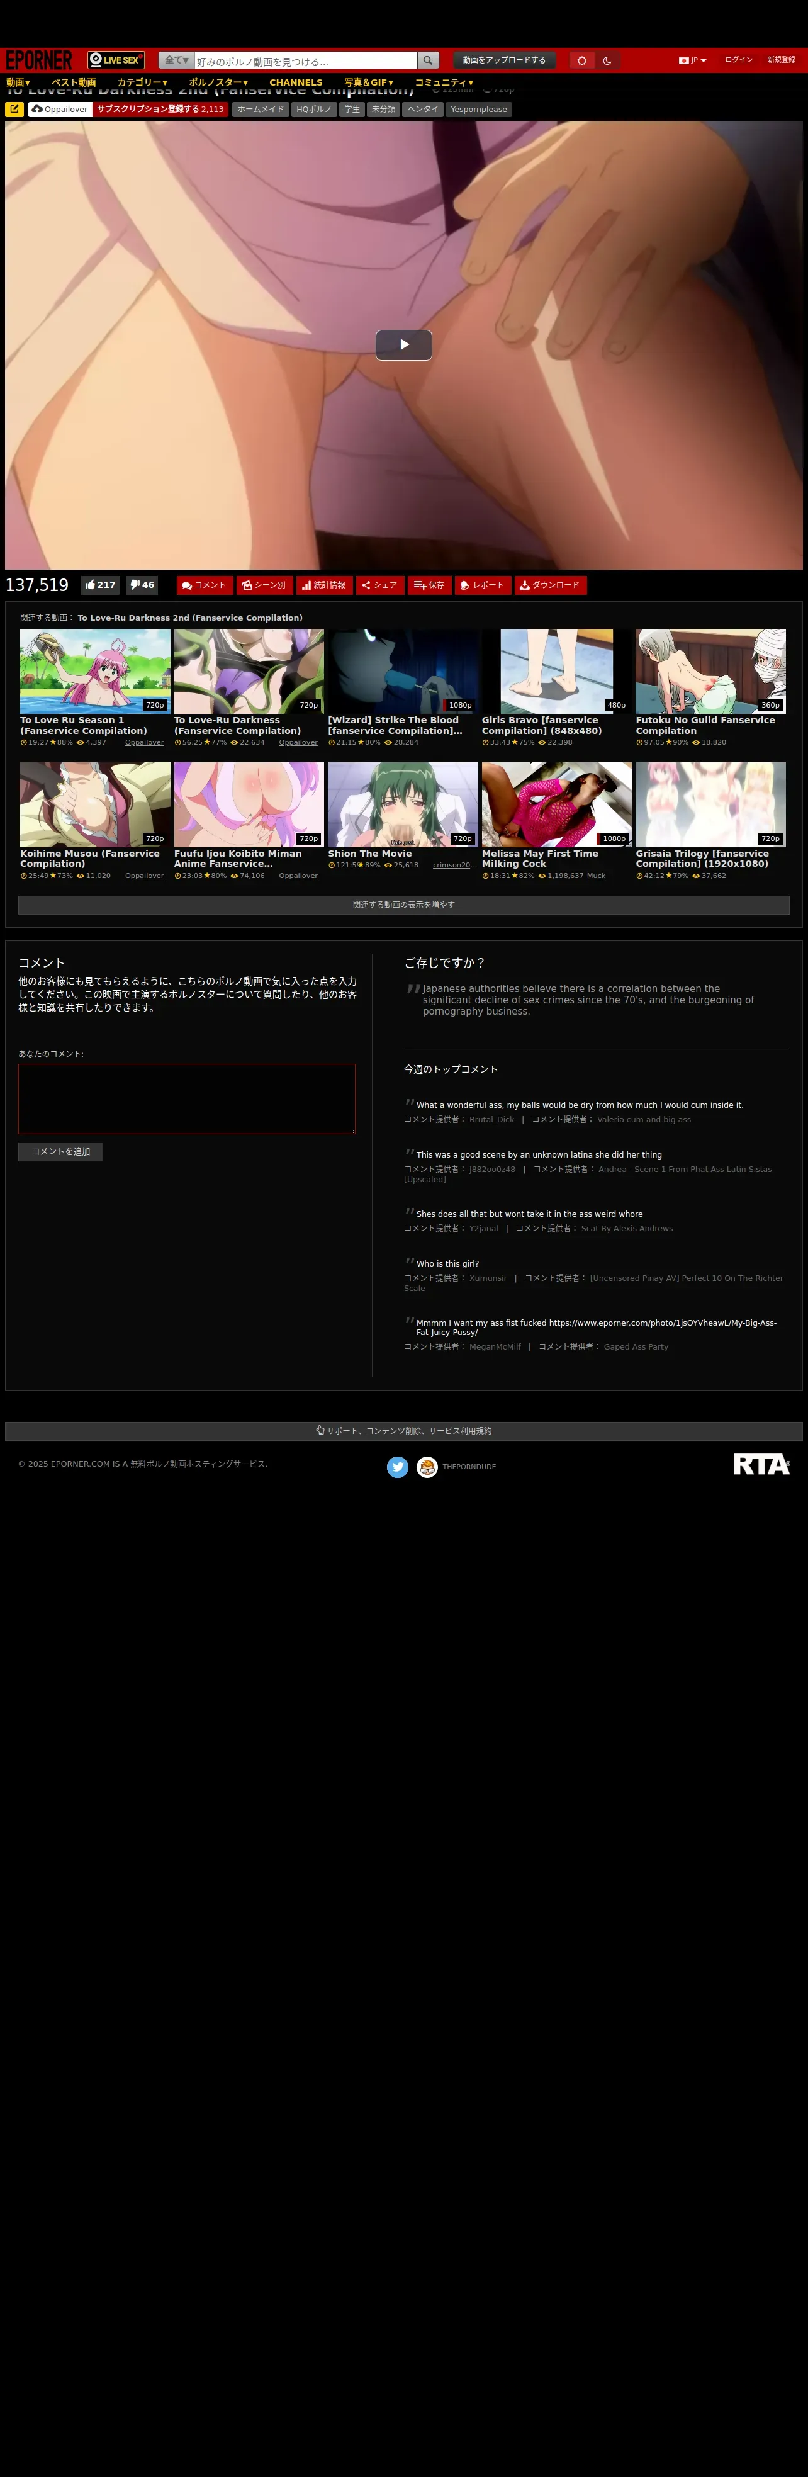Viewport: 808px width, 2477px height.
Task: Open the 統計情報 stats button
Action: (324, 585)
